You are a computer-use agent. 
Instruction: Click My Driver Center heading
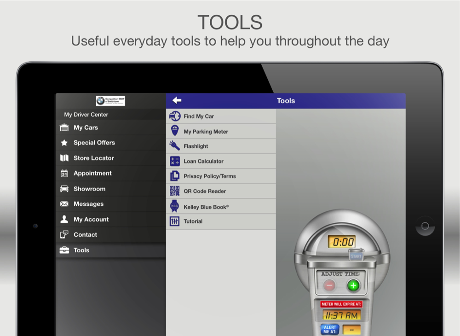86,115
